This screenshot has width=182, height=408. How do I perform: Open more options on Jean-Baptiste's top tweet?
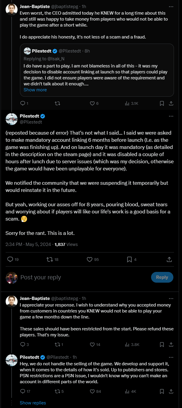[x=171, y=6]
